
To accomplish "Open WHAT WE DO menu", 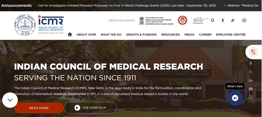I will click(111, 35).
